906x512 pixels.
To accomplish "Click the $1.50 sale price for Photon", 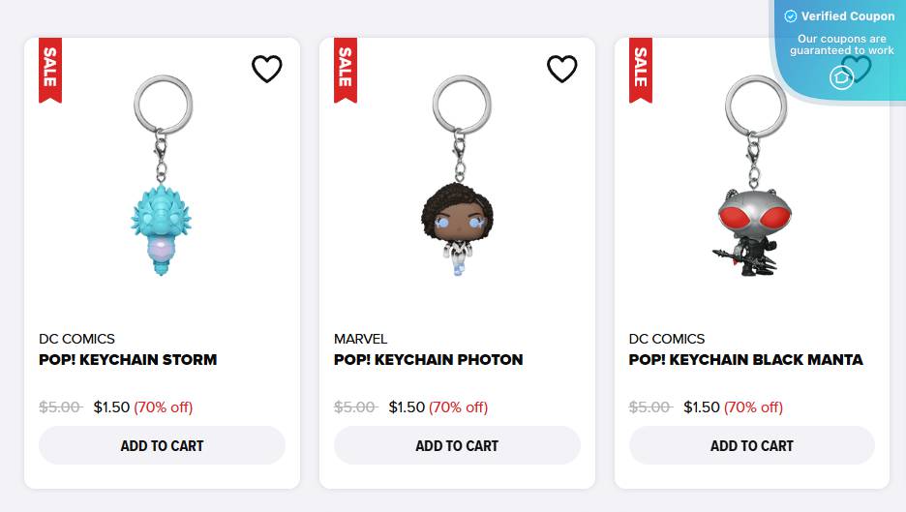I will coord(407,407).
